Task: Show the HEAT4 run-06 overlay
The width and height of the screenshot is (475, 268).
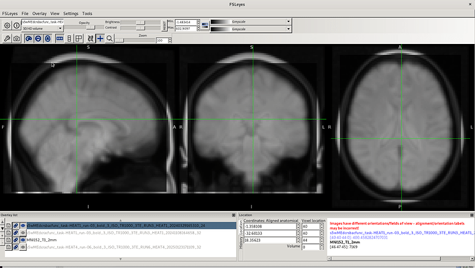Action: pos(23,247)
